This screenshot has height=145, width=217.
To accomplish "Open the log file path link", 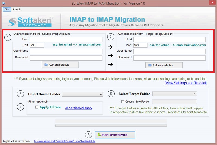I will (x=65, y=141).
